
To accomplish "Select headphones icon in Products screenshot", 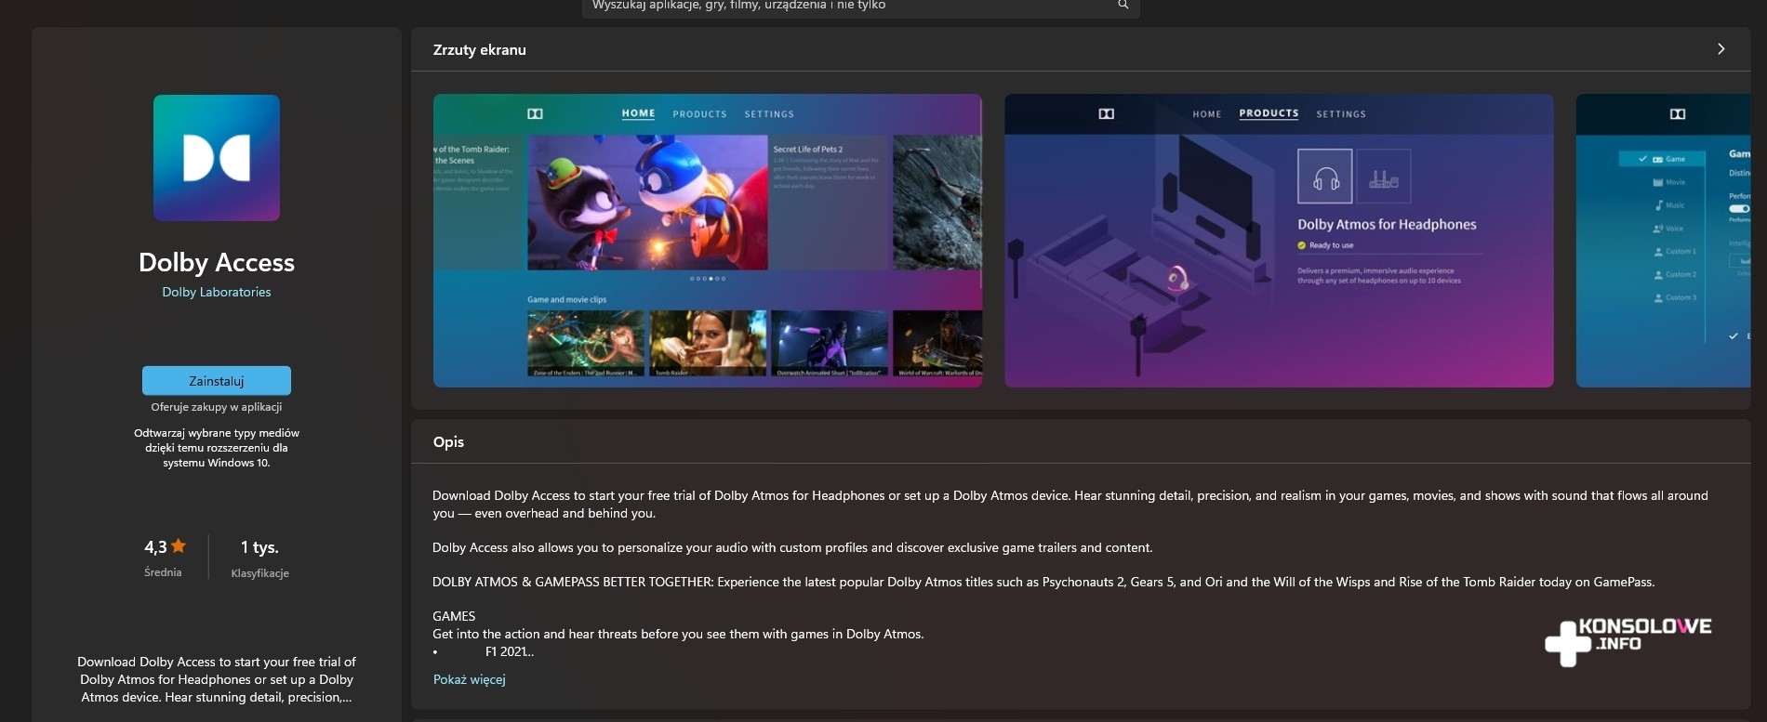I will coord(1324,177).
